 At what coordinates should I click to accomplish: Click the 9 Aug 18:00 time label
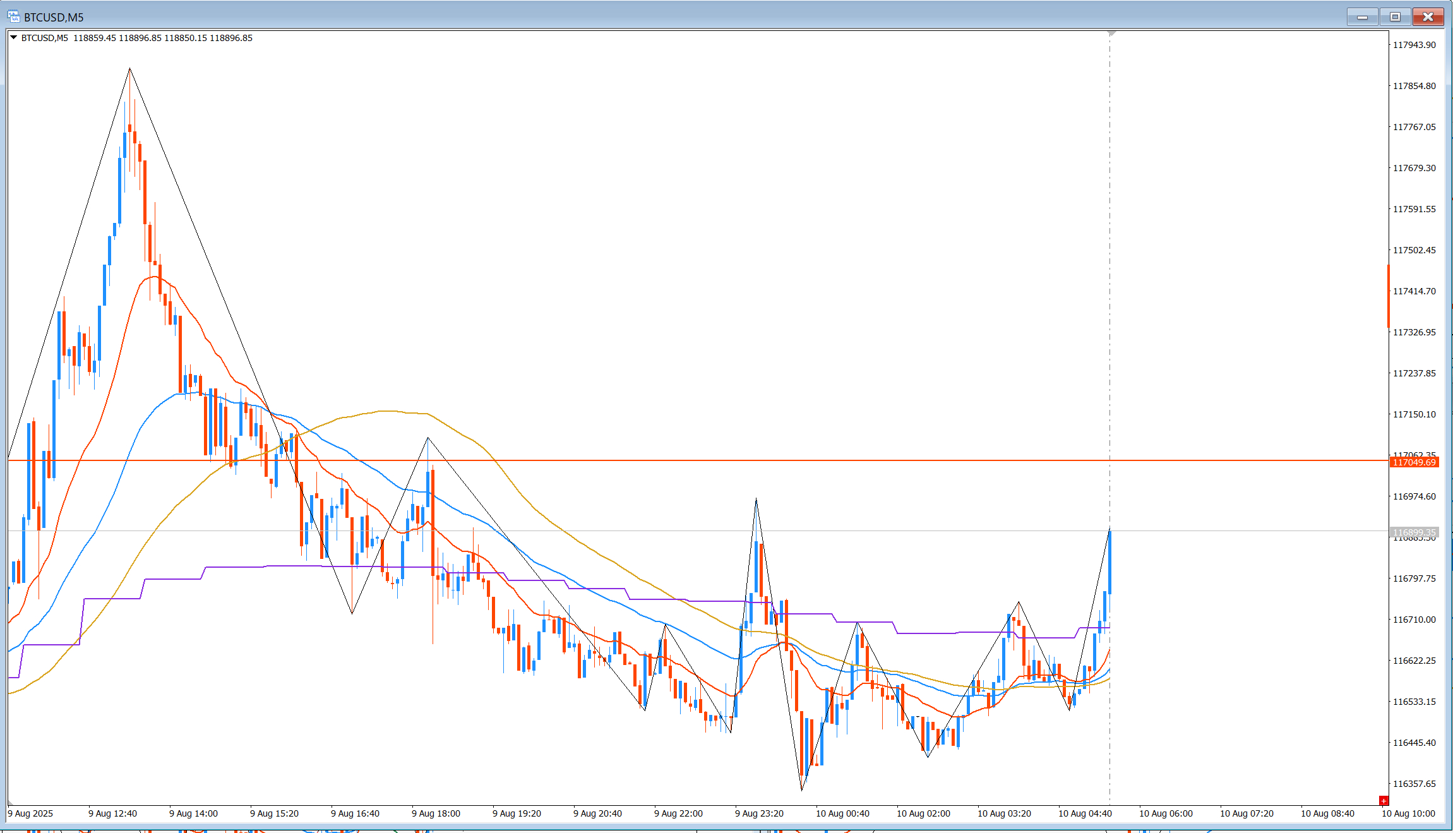tap(436, 813)
